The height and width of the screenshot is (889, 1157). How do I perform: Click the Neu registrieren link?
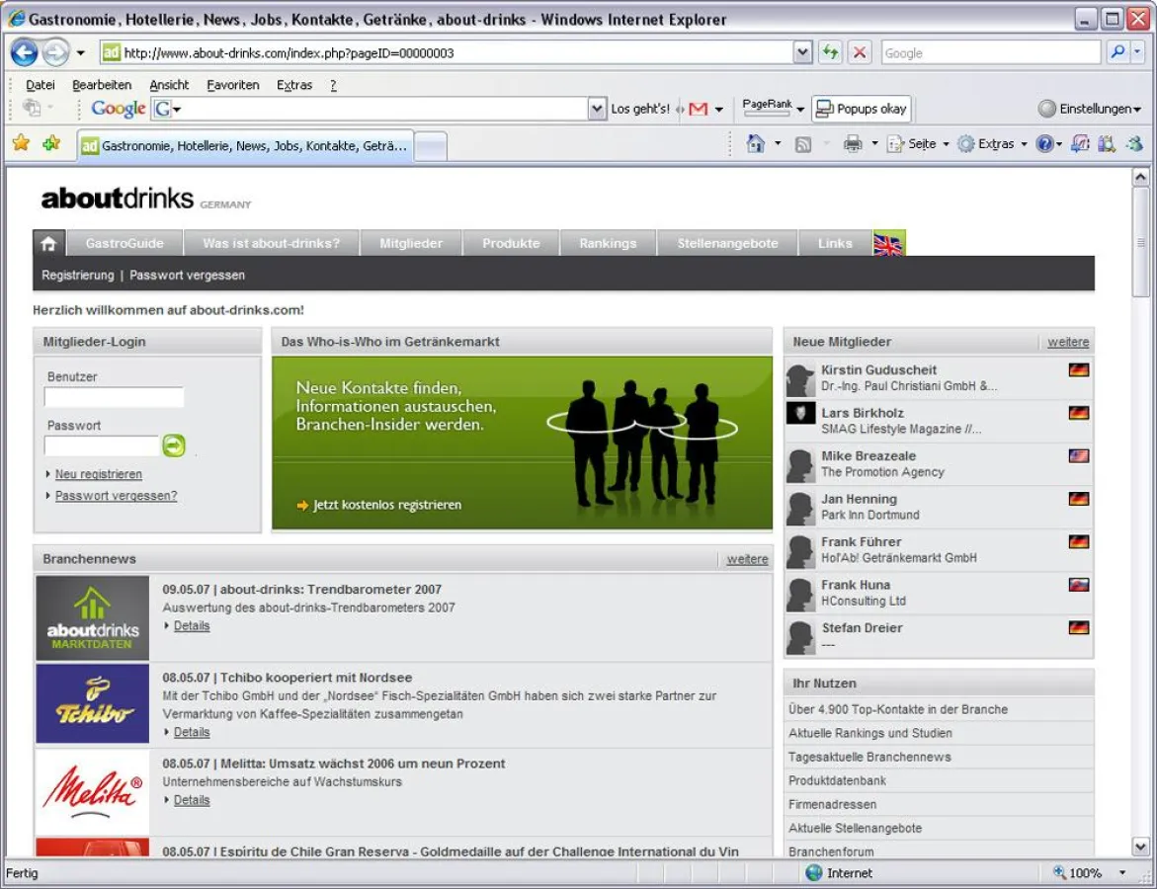click(x=99, y=474)
